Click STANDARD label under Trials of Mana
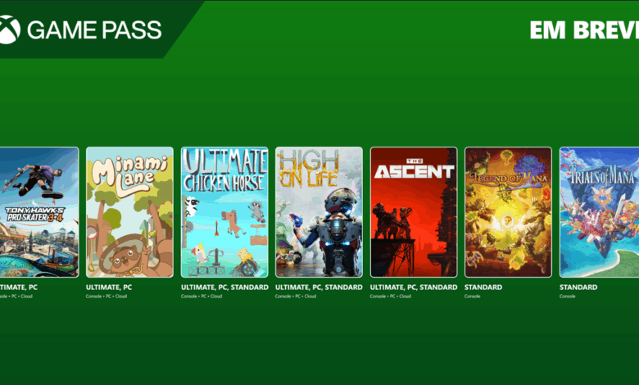This screenshot has height=385, width=639. point(578,288)
